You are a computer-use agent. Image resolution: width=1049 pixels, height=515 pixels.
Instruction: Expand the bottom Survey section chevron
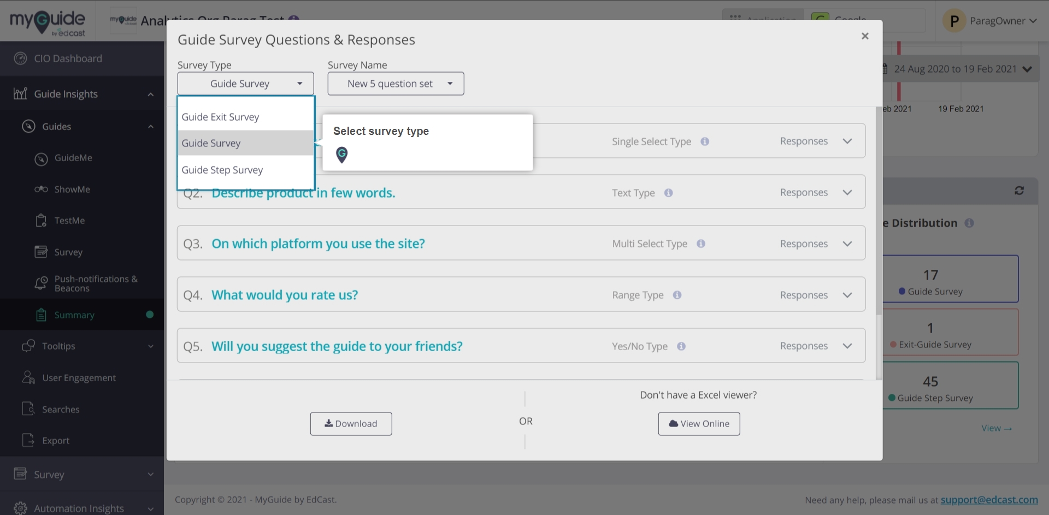click(x=151, y=475)
